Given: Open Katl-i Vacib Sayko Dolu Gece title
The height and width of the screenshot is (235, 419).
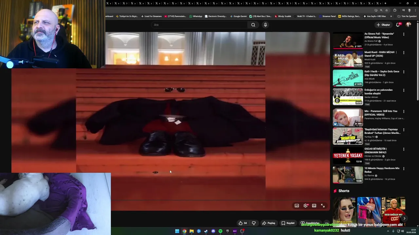Looking at the screenshot, I should (x=382, y=73).
